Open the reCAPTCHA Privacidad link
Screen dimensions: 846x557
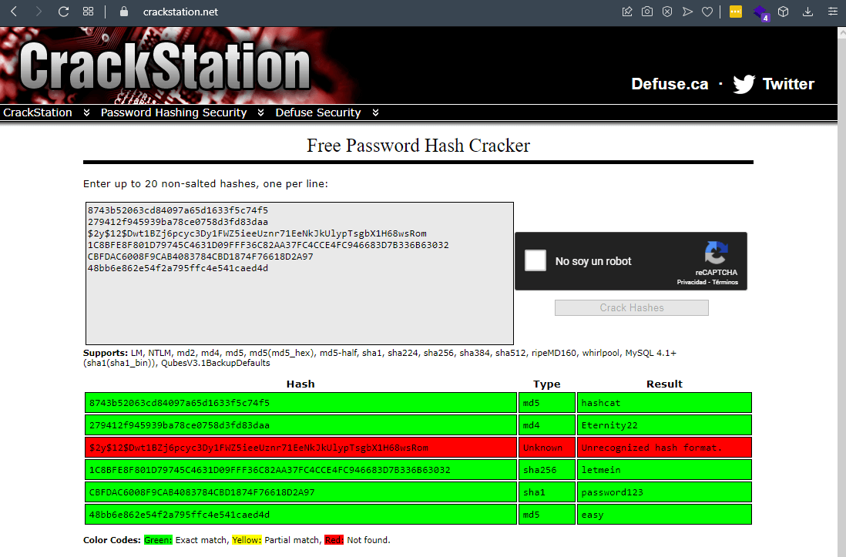coord(693,283)
